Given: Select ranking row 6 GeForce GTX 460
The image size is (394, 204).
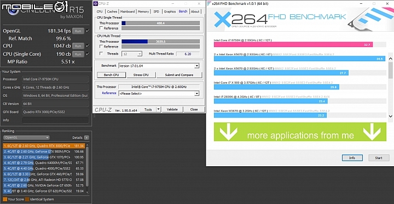Looking at the screenshot, I should 44,174.
